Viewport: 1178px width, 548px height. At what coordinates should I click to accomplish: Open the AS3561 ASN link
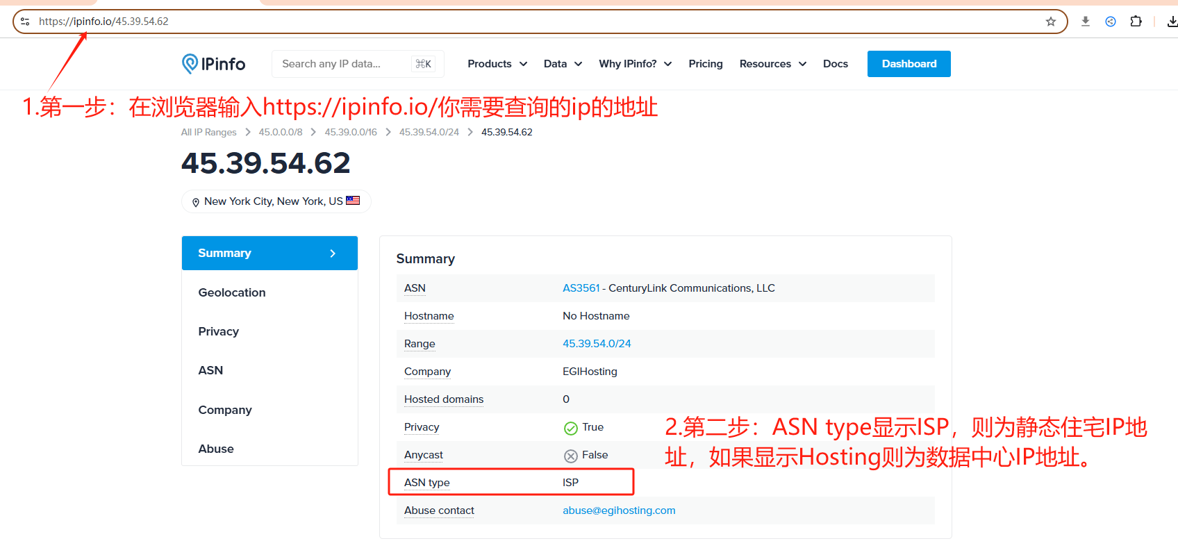pyautogui.click(x=581, y=288)
